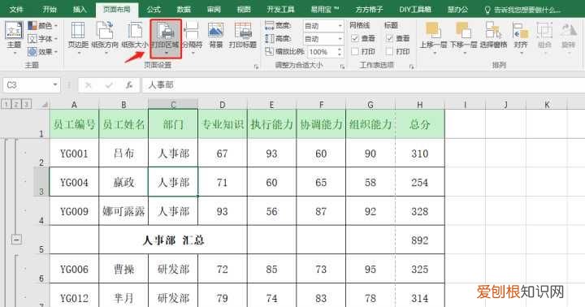
Task: Open the Name Box dropdown arrow
Action: [x=55, y=84]
